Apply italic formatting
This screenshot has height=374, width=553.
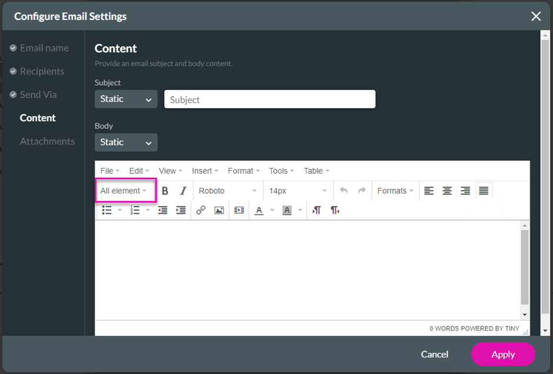pos(183,190)
